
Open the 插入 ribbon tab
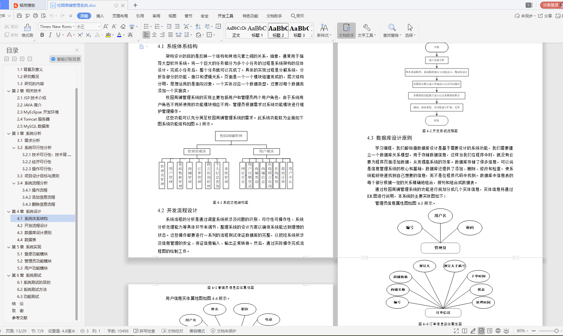[x=100, y=16]
